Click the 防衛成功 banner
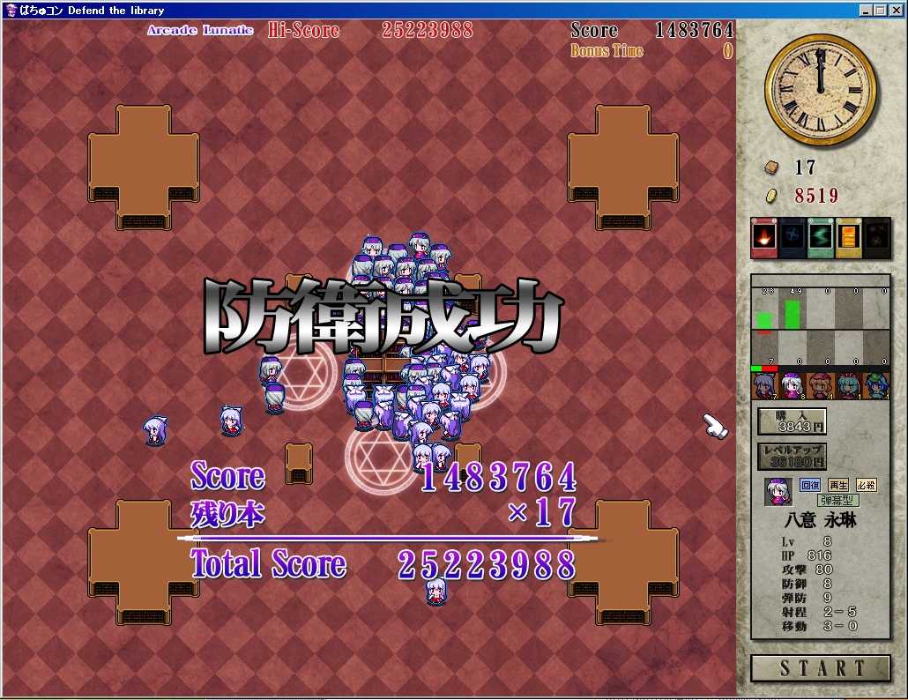Screen dimensions: 908x700 383,316
